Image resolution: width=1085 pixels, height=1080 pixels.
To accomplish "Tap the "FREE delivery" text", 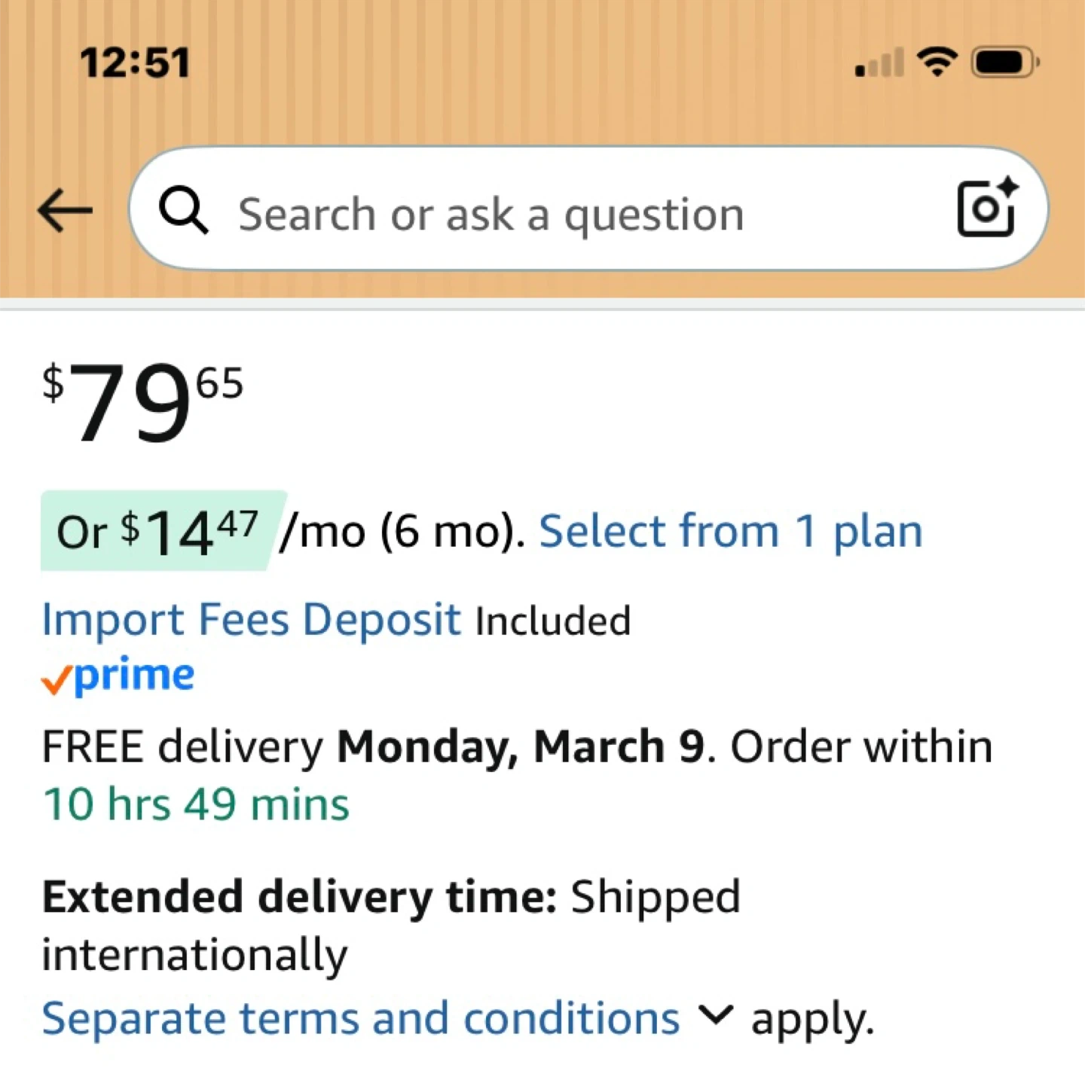I will [182, 746].
